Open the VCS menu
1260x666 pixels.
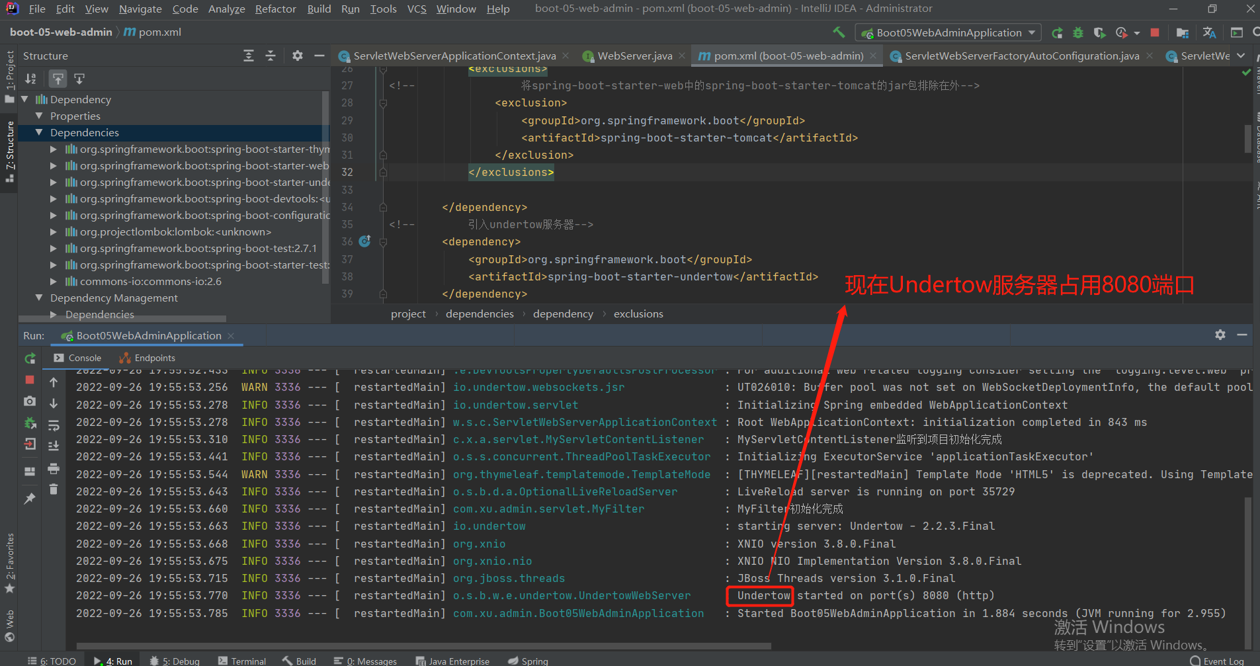[x=417, y=9]
